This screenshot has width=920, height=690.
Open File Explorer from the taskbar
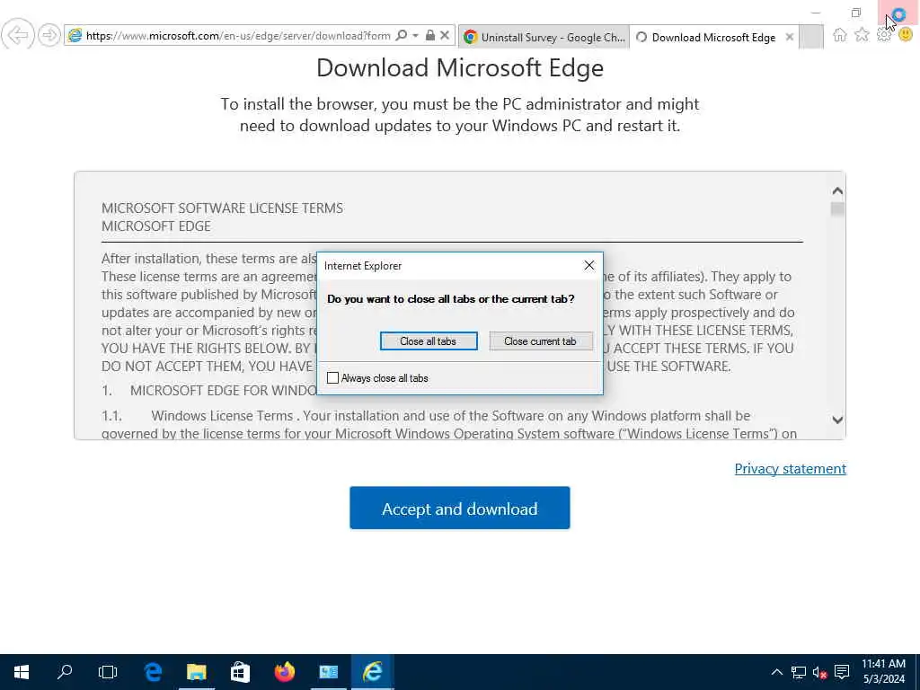197,672
